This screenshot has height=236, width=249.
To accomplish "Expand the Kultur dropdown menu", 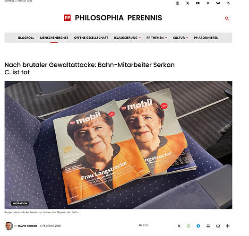I will click(180, 38).
